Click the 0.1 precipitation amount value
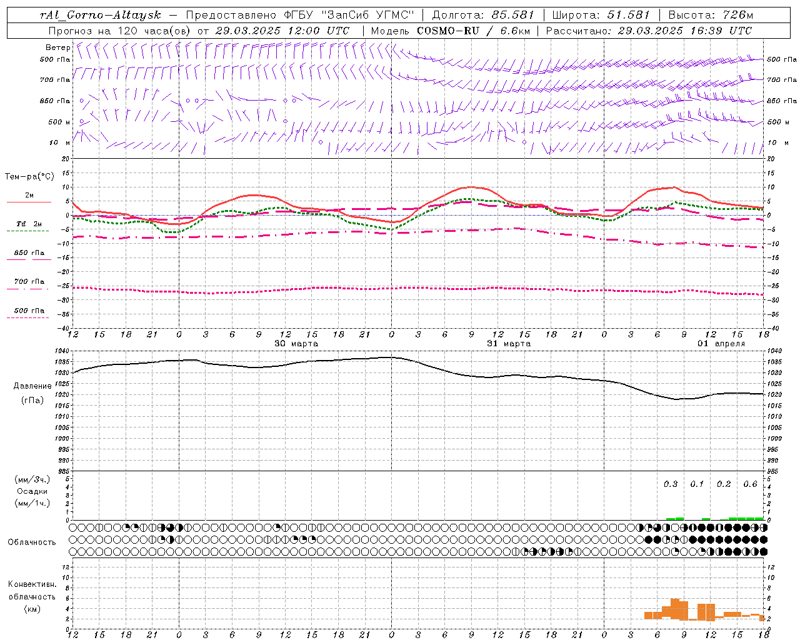Screen dimensions: 800x640 (697, 484)
